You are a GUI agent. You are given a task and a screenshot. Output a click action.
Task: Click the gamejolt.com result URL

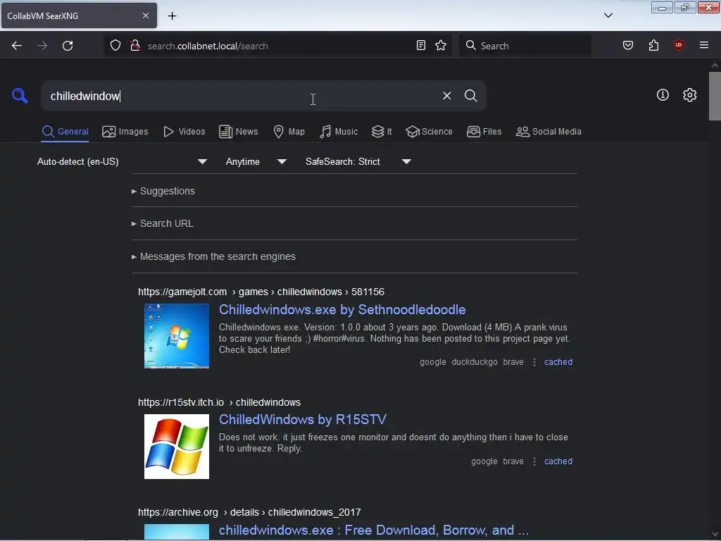[x=261, y=292]
